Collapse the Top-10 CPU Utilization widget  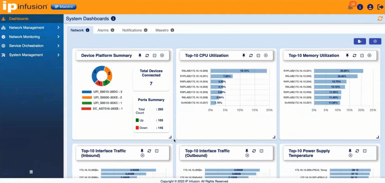(x=258, y=56)
